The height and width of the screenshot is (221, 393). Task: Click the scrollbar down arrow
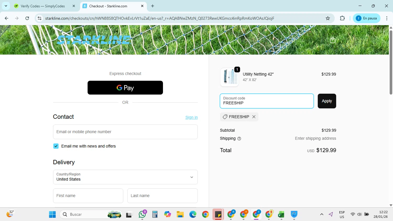point(391,205)
